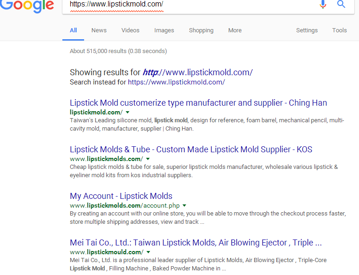The width and height of the screenshot is (359, 275).
Task: Open Mei Tai Co., Ltd. result title
Action: (196, 243)
